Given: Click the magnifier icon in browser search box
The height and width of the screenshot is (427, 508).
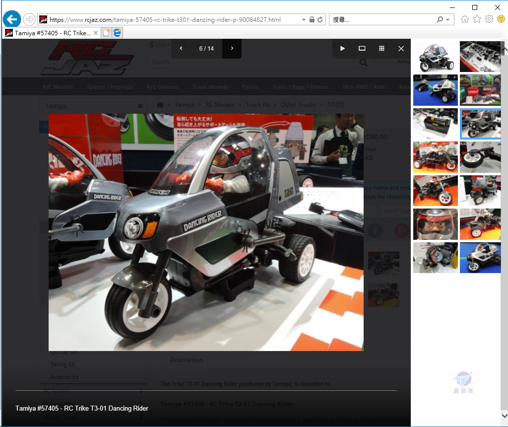Looking at the screenshot, I should tap(440, 19).
